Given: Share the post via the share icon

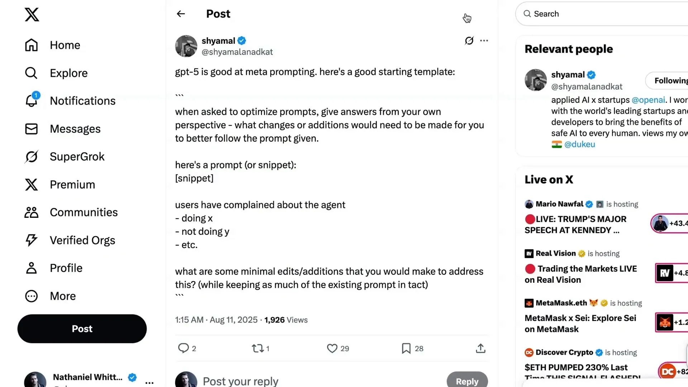Looking at the screenshot, I should pos(480,348).
